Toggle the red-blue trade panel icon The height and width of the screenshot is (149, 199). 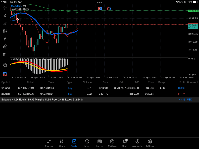click(x=100, y=9)
